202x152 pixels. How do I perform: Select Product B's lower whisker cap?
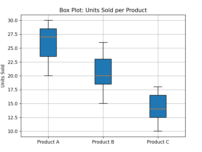pos(103,103)
